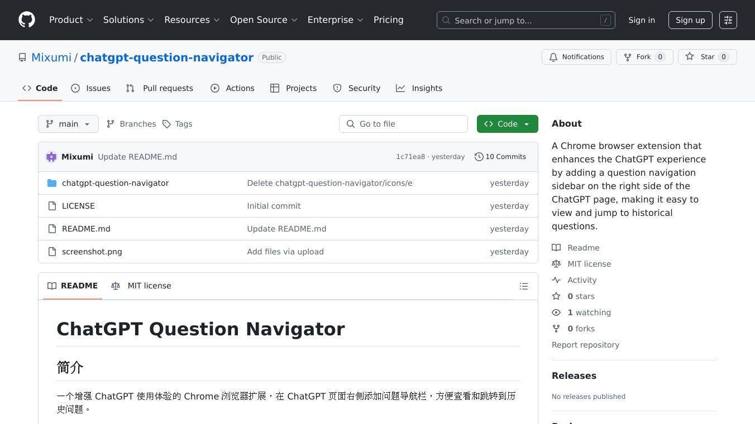The width and height of the screenshot is (755, 424).
Task: Open the accessibility settings icon in header
Action: pos(728,20)
